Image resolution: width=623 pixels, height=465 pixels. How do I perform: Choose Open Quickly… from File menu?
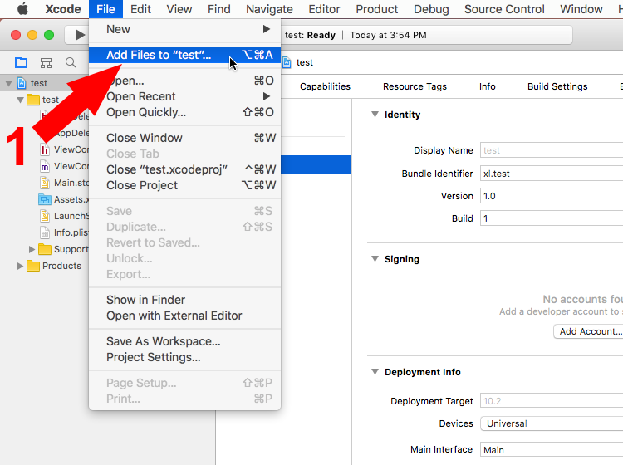coord(184,112)
